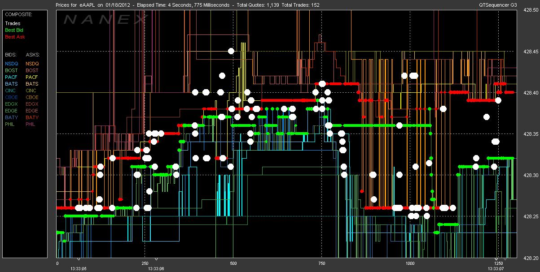Click the Trades entry in the Composite legend
The image size is (540, 272).
[x=12, y=23]
